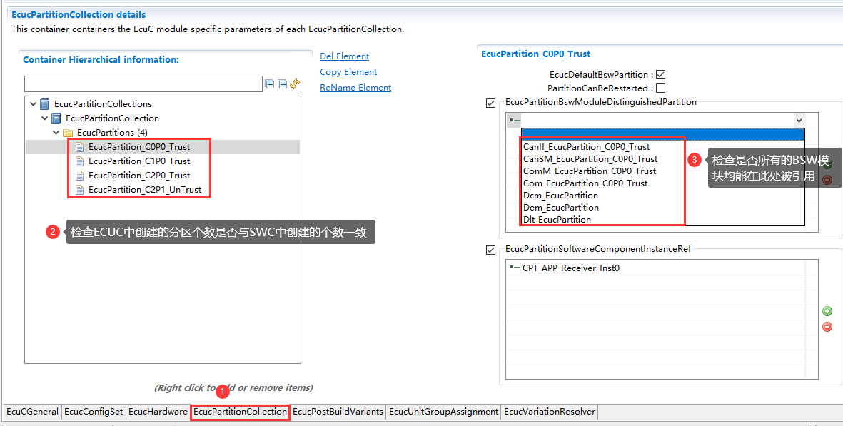
Task: Toggle the EcucPartitionSoftwareComponentInstanceRef group checkbox
Action: click(490, 250)
